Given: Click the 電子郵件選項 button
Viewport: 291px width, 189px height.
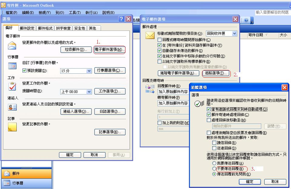Looking at the screenshot, I should [110, 49].
